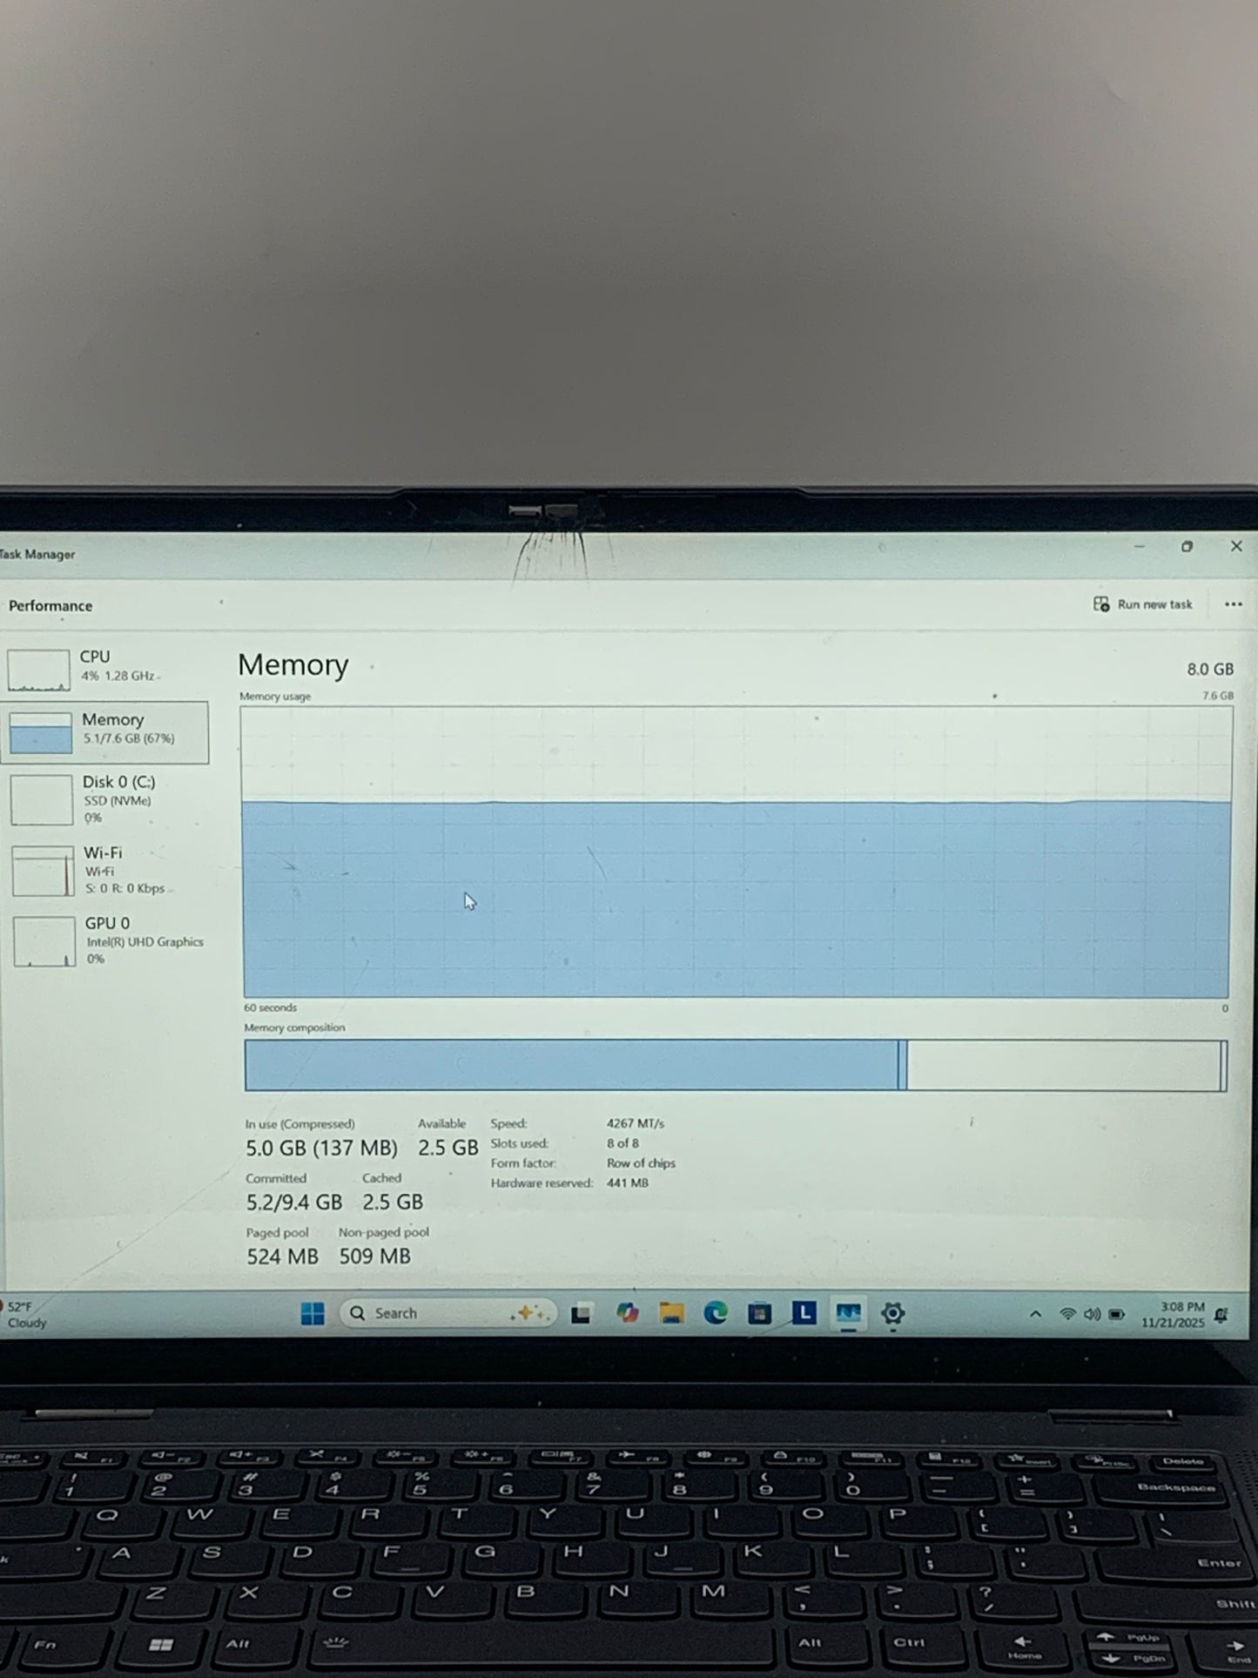1258x1678 pixels.
Task: Open Settings gear in taskbar
Action: pos(893,1313)
